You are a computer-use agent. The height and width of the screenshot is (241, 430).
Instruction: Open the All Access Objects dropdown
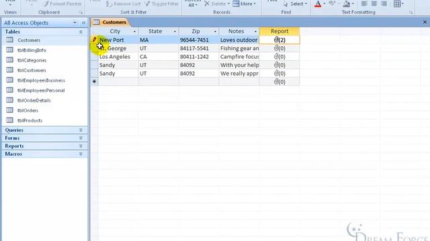(75, 23)
